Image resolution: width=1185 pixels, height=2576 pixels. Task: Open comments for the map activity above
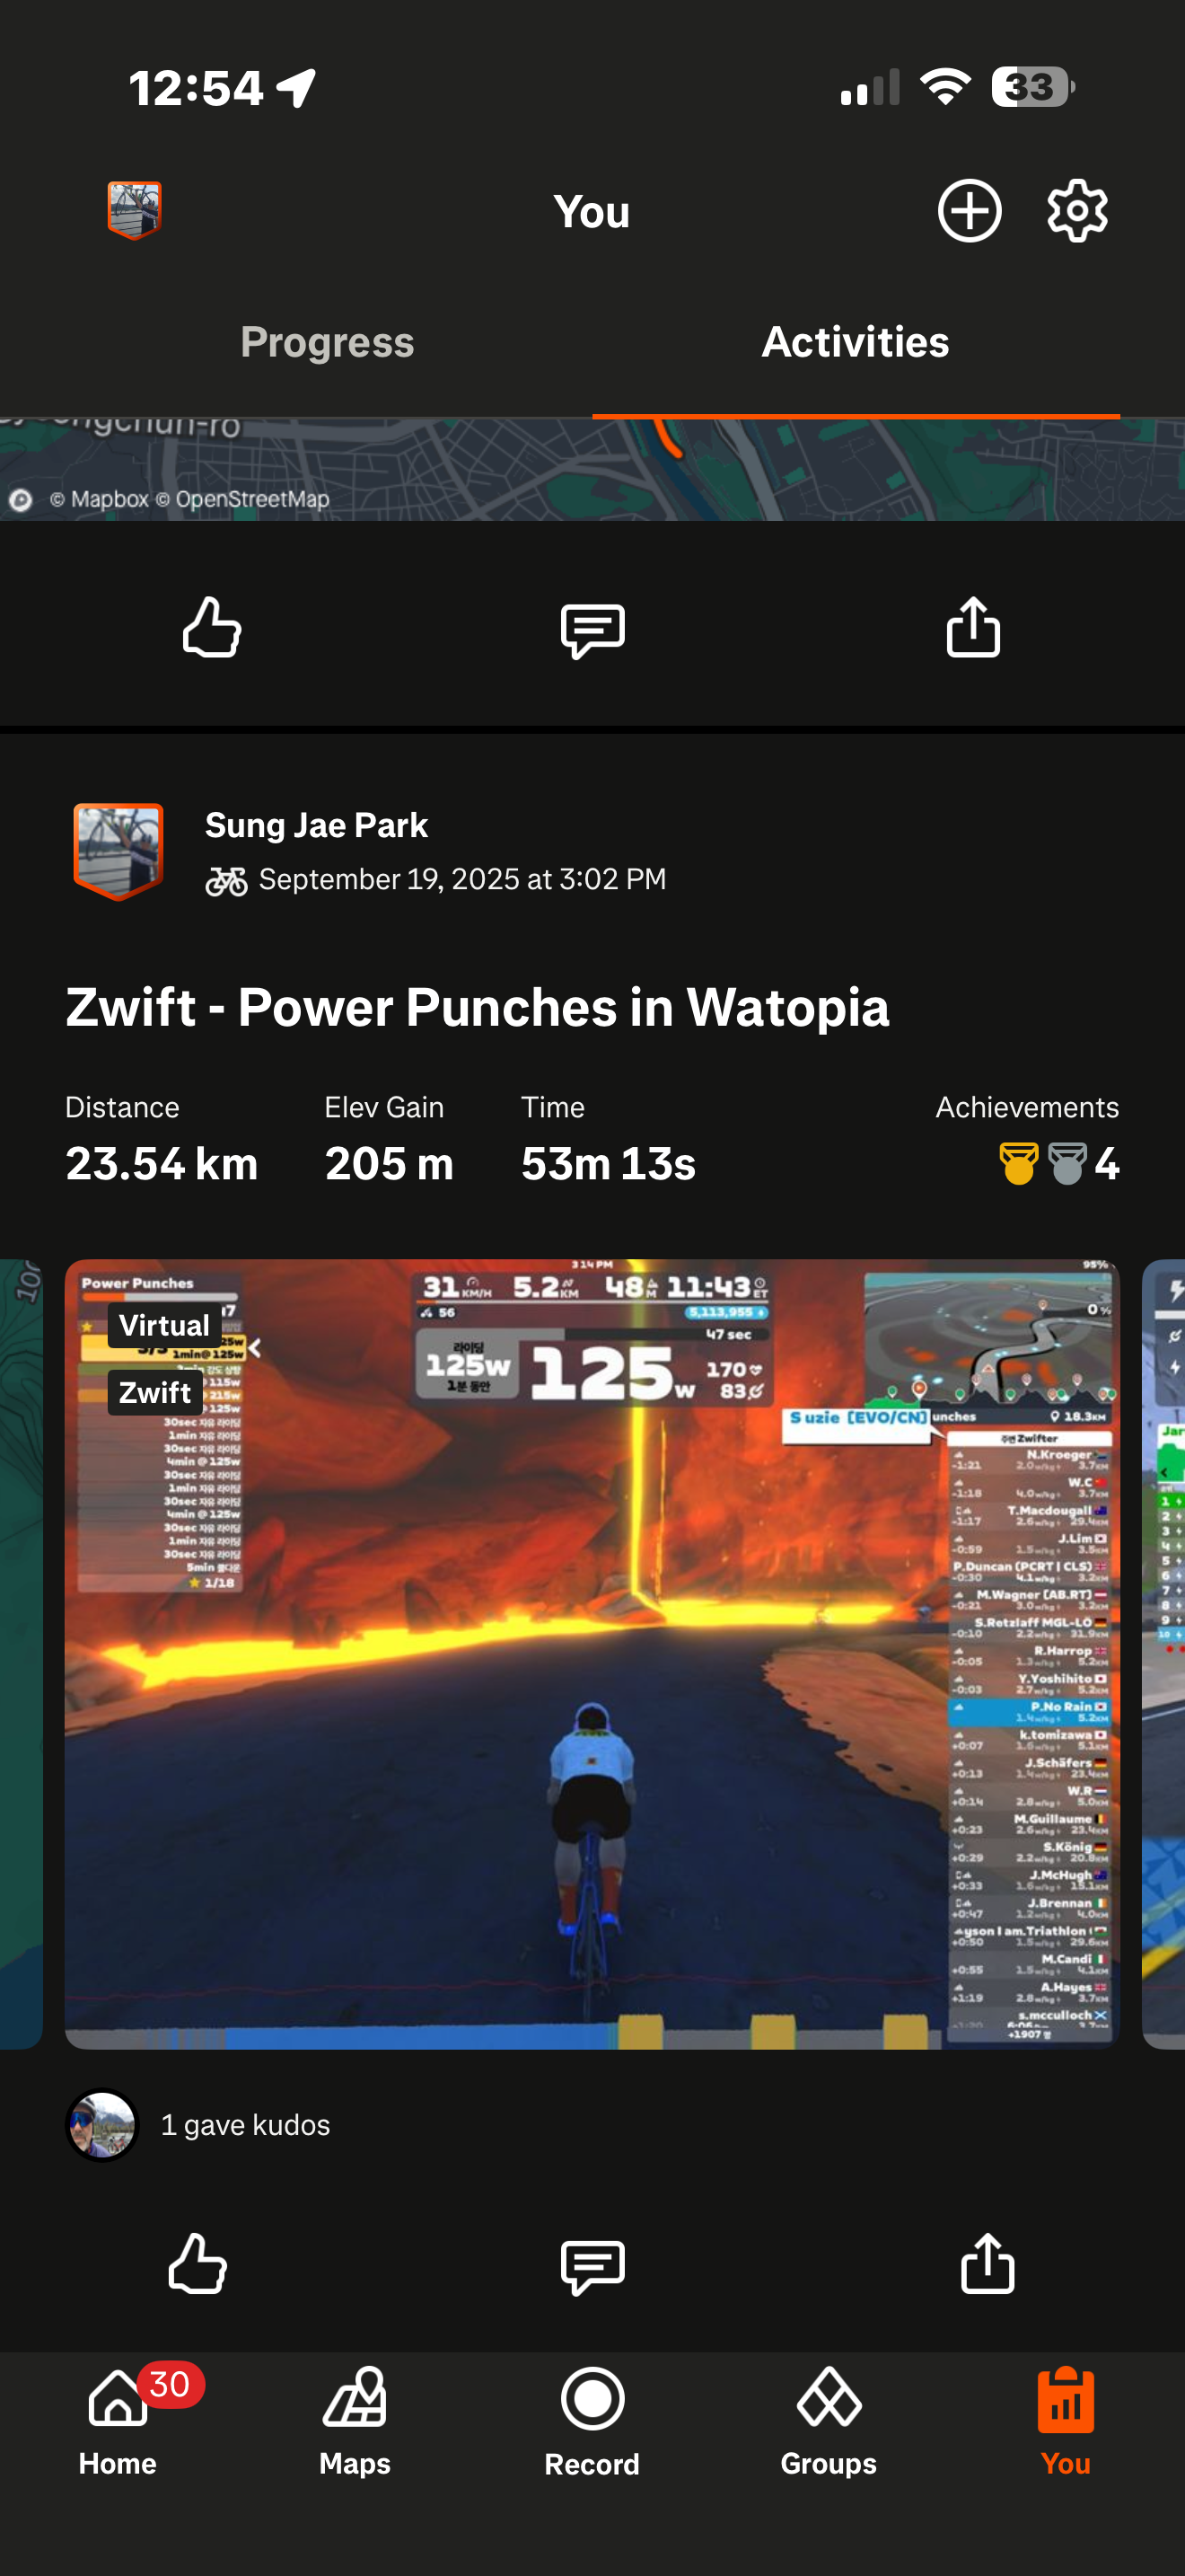[592, 630]
